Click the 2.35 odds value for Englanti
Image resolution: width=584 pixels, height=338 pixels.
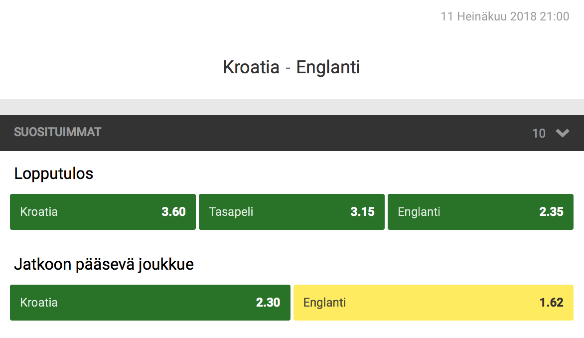tap(551, 212)
